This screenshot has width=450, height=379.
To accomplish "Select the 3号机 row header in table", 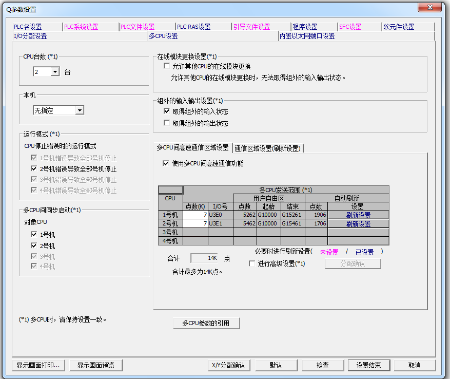I will [x=170, y=232].
